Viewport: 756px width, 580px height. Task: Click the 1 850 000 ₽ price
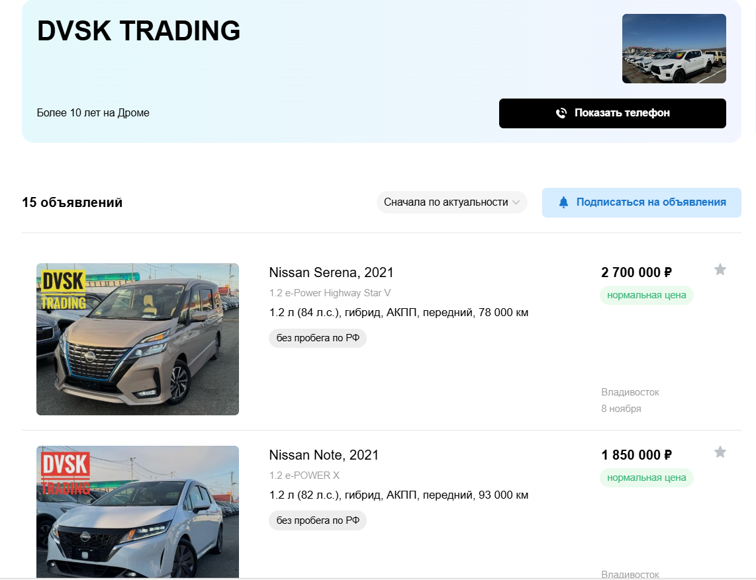[636, 455]
